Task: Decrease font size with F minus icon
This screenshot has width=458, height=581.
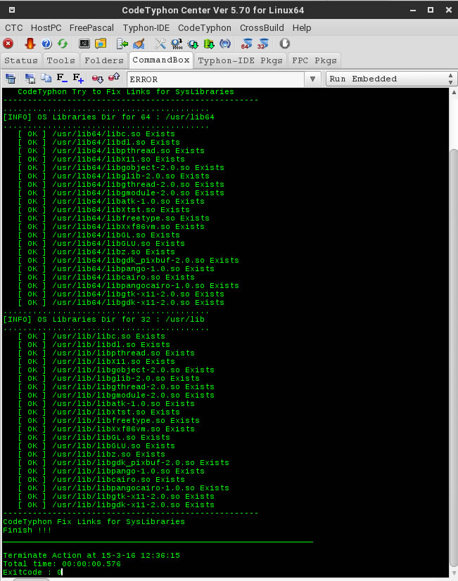Action: point(62,79)
